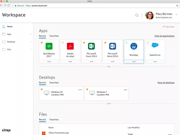Viewport: 180px width, 135px height.
Task: Favorite Adobe Acrobat with its star
Action: click(x=63, y=43)
